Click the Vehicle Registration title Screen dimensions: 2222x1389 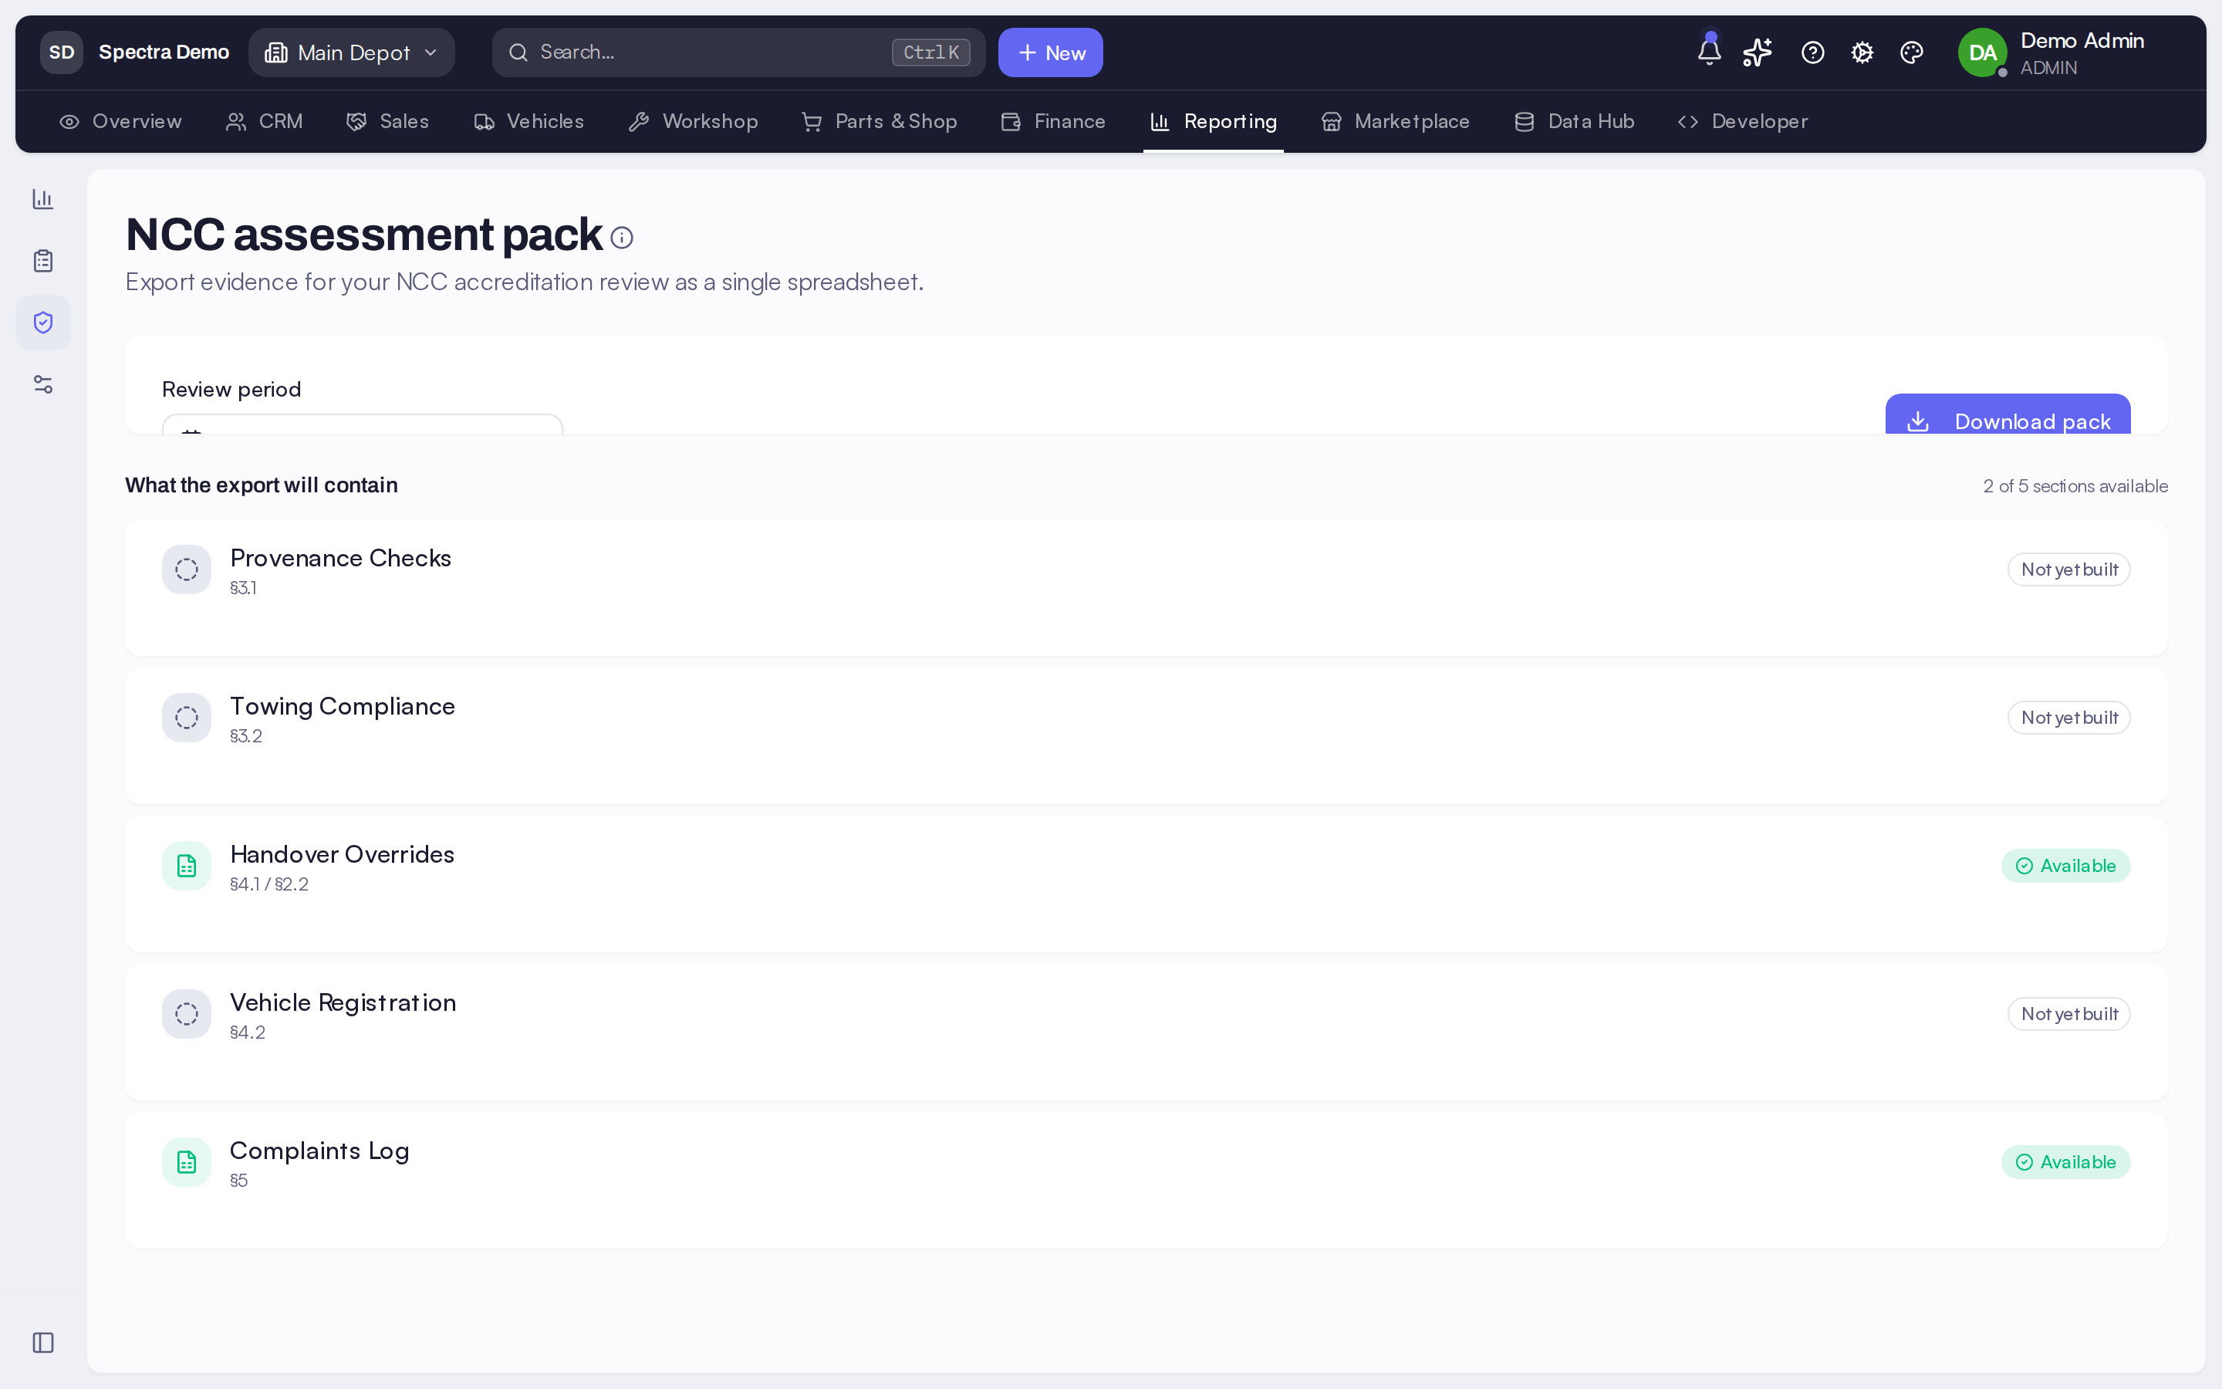point(343,1003)
